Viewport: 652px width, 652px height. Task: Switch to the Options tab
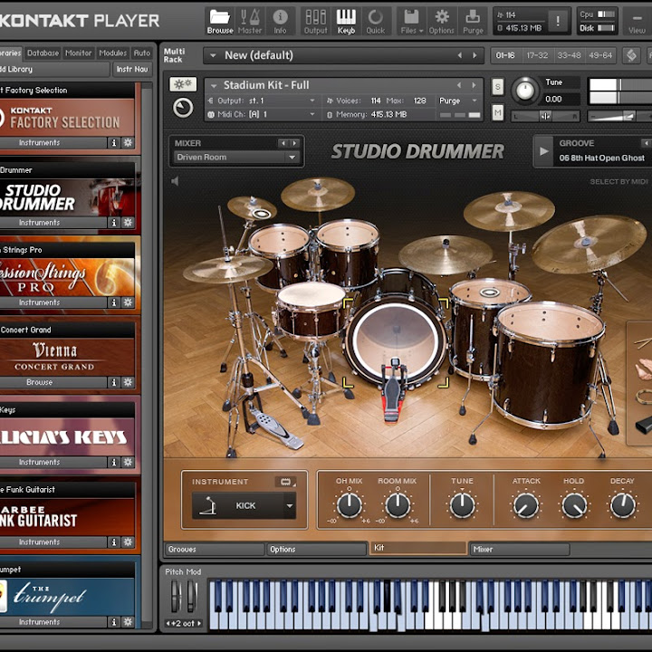coord(316,550)
